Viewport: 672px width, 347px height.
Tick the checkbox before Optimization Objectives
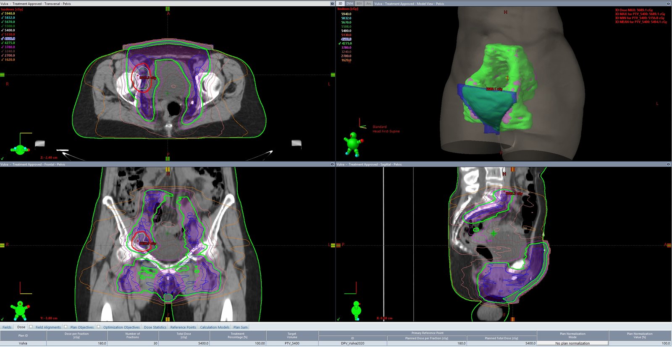pyautogui.click(x=99, y=327)
